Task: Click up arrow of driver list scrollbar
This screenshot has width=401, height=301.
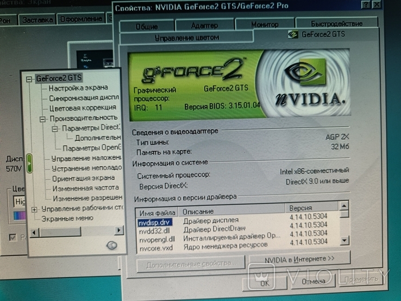Action: click(344, 206)
